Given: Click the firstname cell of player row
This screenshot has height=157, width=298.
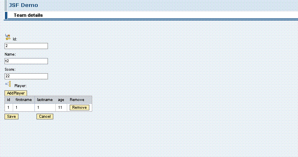Looking at the screenshot, I should [24, 108].
